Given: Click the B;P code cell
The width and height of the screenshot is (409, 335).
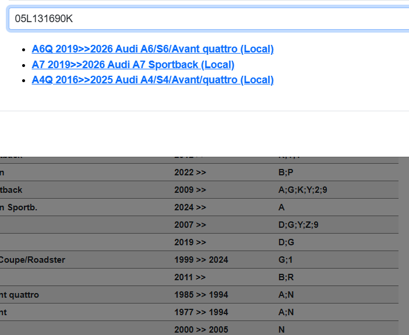Looking at the screenshot, I should pos(286,172).
